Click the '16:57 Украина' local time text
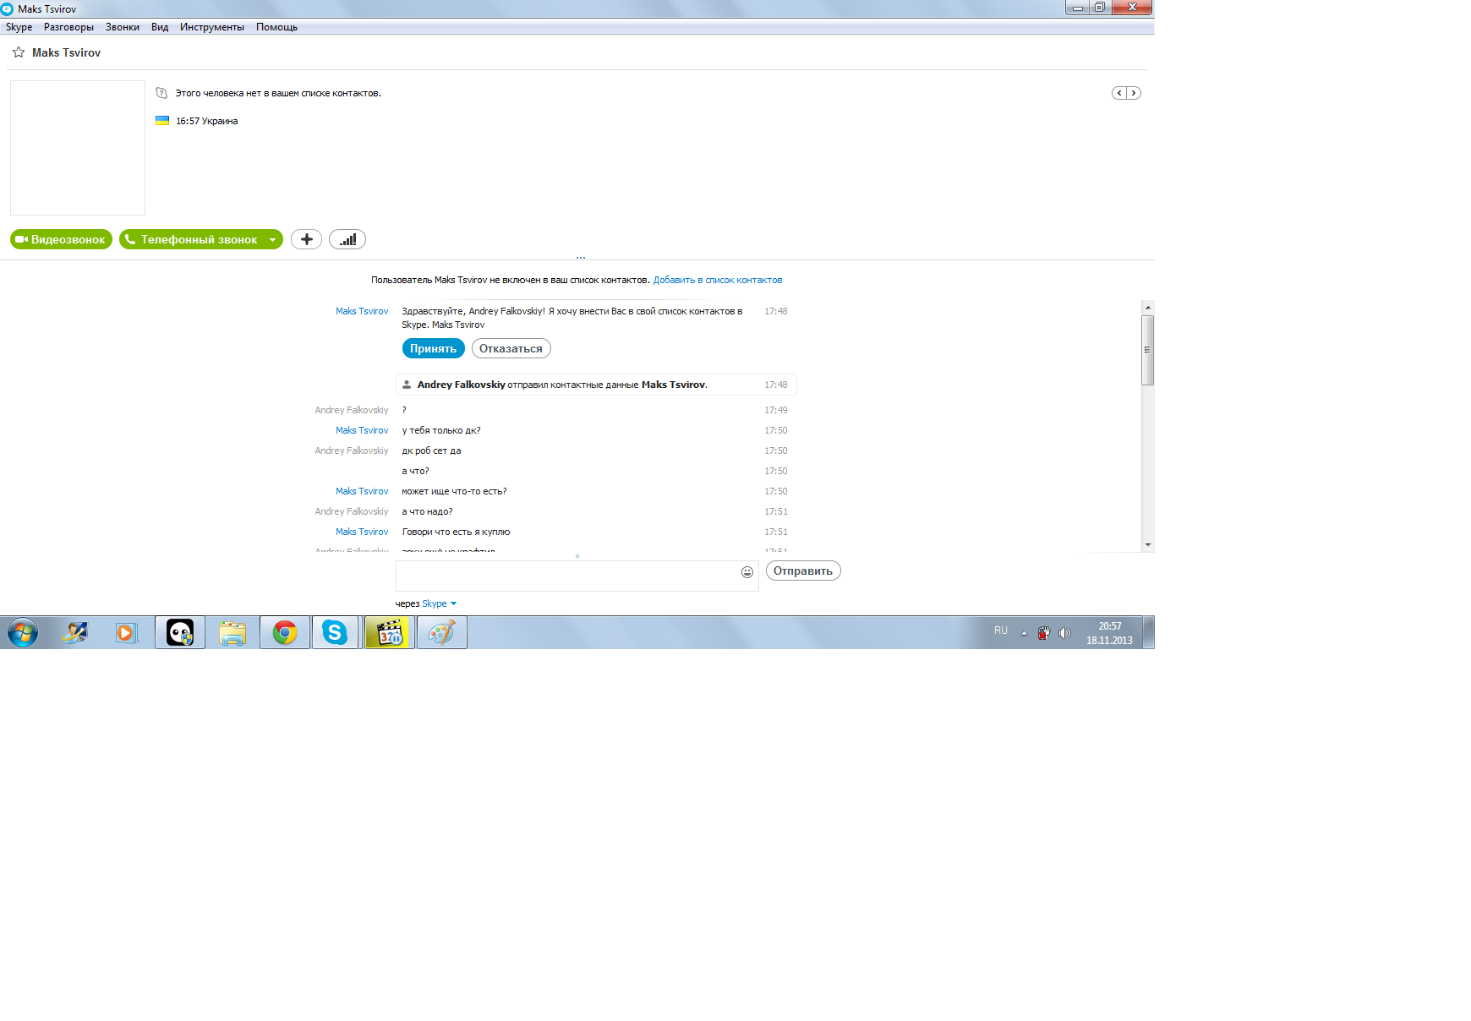The height and width of the screenshot is (1021, 1471). click(x=206, y=121)
